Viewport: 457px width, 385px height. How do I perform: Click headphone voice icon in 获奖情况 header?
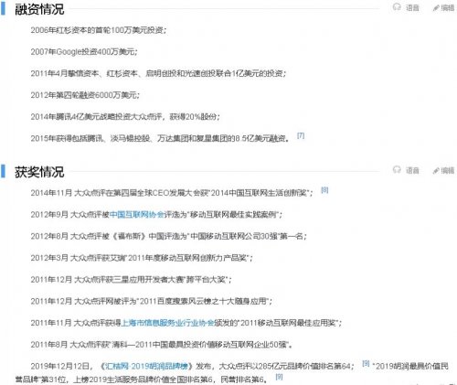click(x=397, y=169)
